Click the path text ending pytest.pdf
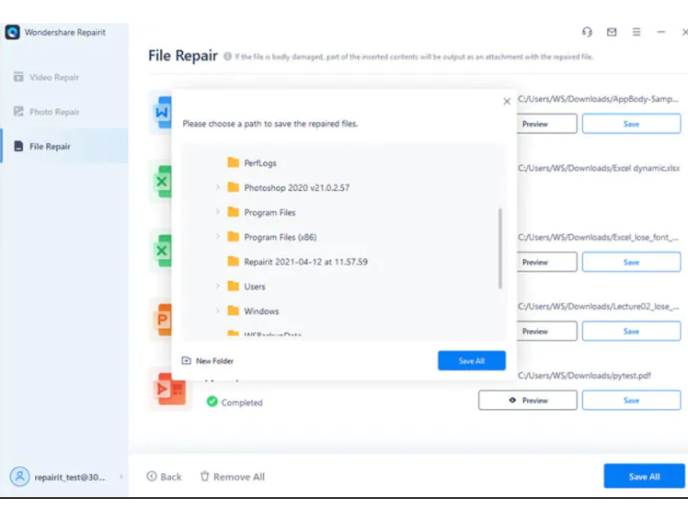This screenshot has width=688, height=516. click(x=585, y=376)
